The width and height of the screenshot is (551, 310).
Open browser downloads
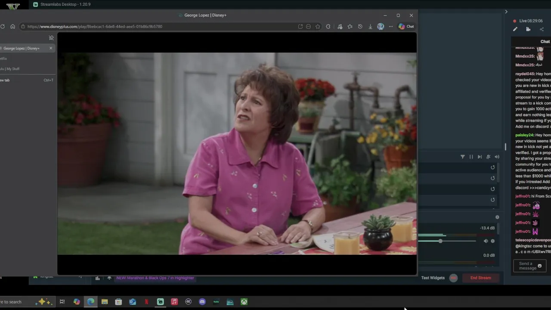[x=370, y=26]
